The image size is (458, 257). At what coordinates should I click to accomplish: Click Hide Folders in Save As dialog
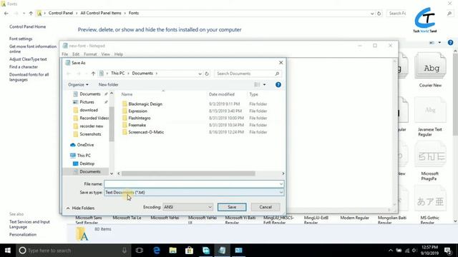pos(80,208)
